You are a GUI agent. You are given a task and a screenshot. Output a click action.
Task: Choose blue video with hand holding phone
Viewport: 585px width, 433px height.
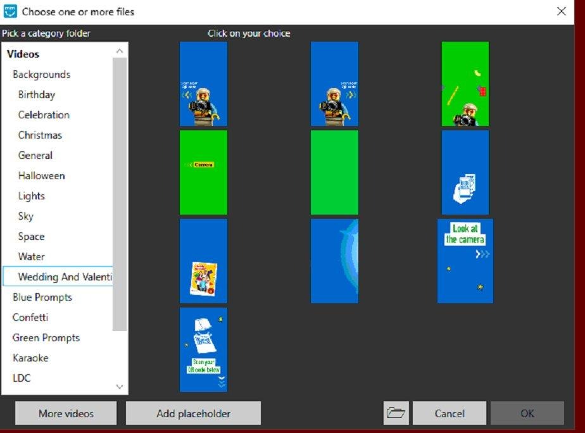tap(465, 172)
